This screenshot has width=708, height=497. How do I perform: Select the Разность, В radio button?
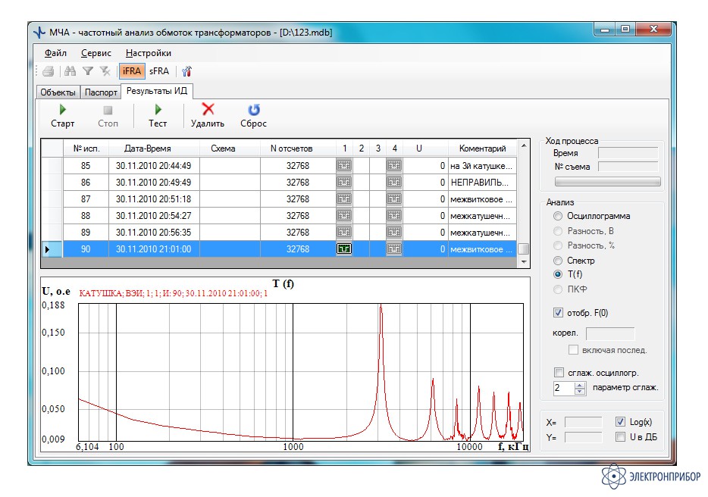click(558, 231)
